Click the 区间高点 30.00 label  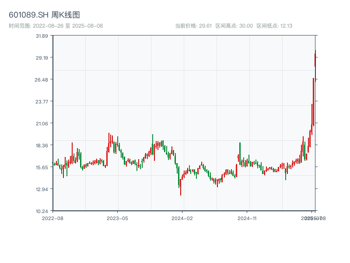(234, 26)
